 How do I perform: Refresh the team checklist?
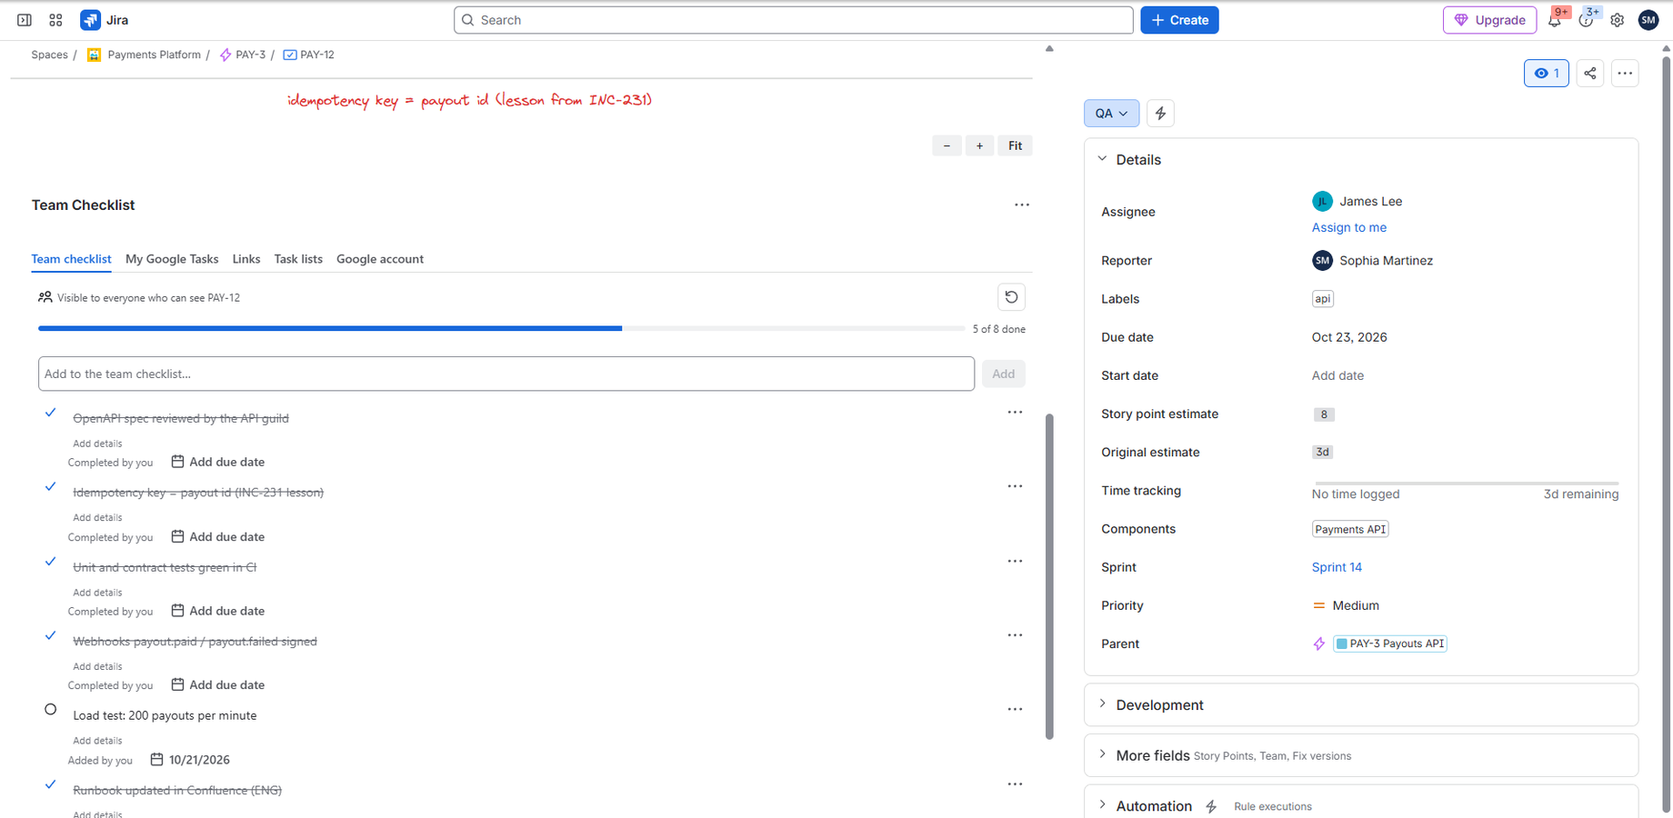[1011, 297]
